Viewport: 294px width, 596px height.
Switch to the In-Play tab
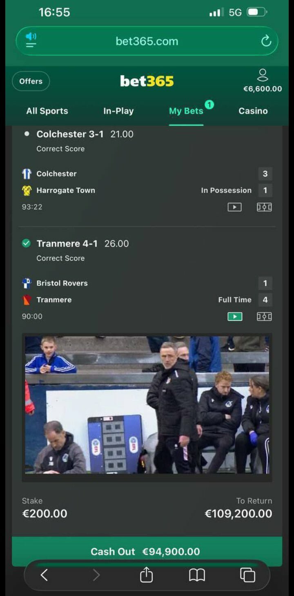click(118, 111)
